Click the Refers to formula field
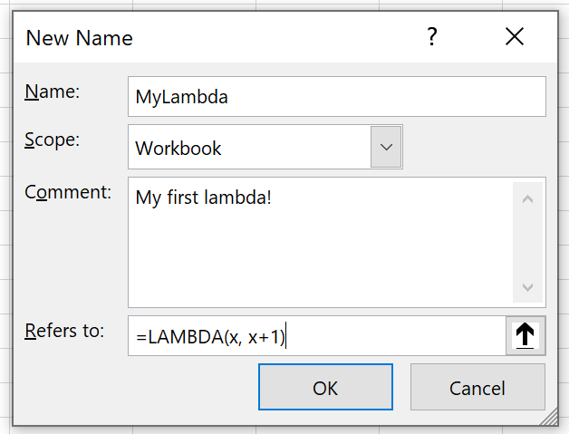Screen dimensions: 569x434 click(317, 336)
